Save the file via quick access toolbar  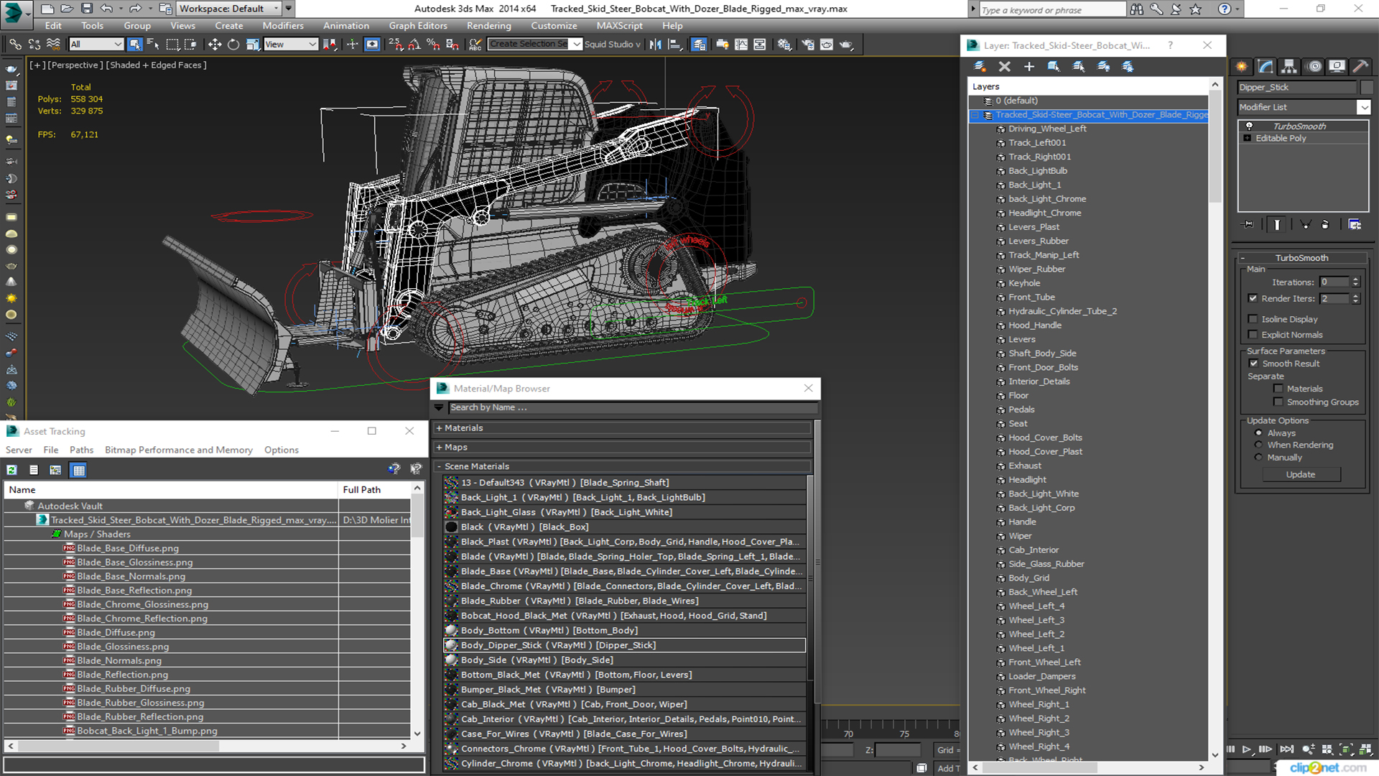pyautogui.click(x=86, y=9)
